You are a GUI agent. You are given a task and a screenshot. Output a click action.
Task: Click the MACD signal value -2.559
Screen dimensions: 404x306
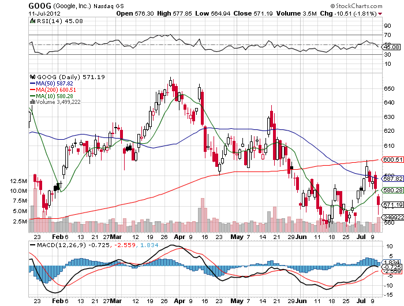[125, 245]
